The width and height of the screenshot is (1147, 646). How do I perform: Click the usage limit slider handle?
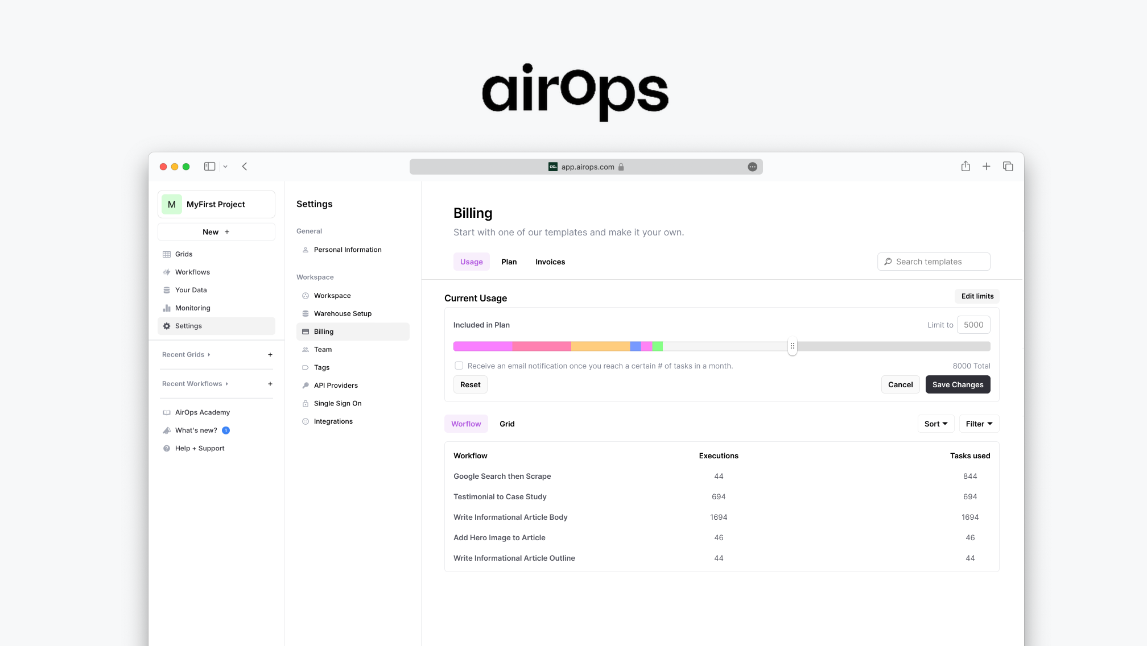point(793,346)
